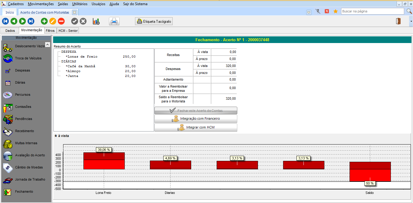Click the red delete record icon
Viewport: 413px width, 203px height.
(x=61, y=21)
